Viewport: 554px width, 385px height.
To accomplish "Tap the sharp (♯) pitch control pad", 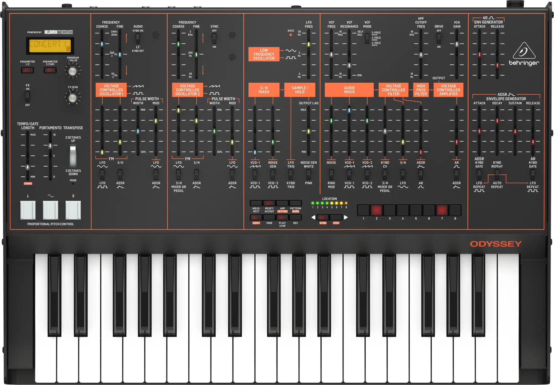I will 73,210.
